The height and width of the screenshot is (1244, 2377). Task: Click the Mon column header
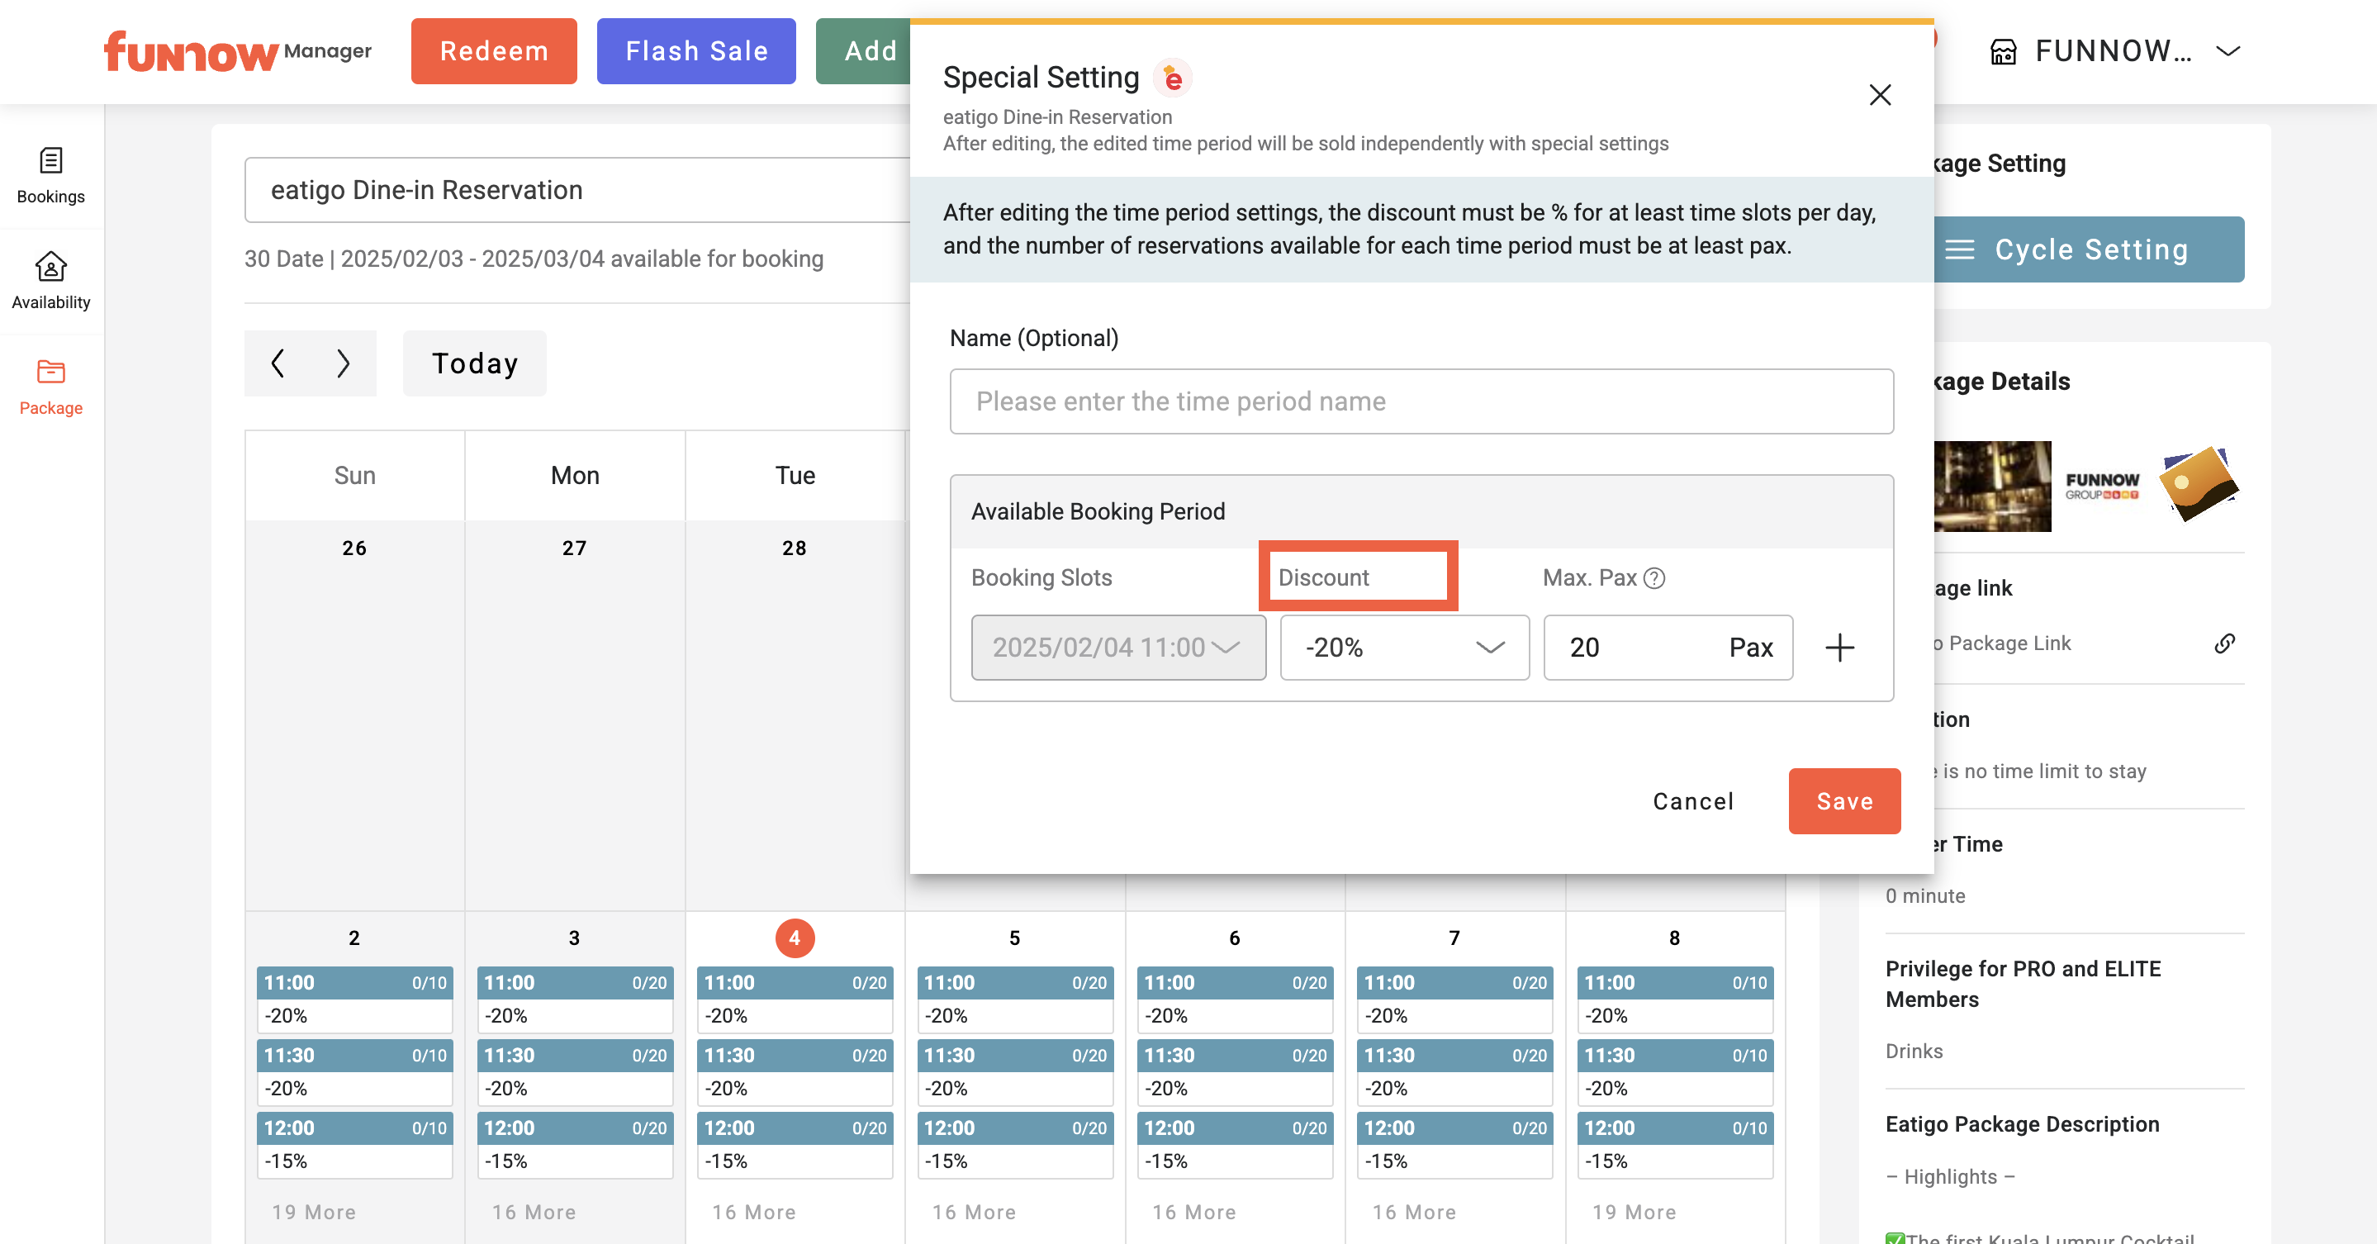pyautogui.click(x=575, y=476)
